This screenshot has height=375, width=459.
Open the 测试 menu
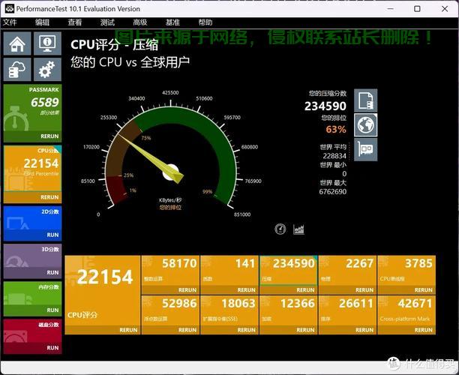[107, 22]
